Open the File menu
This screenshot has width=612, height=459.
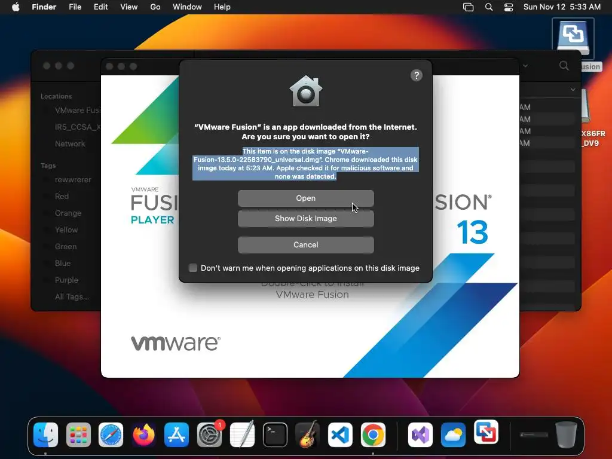pyautogui.click(x=75, y=7)
